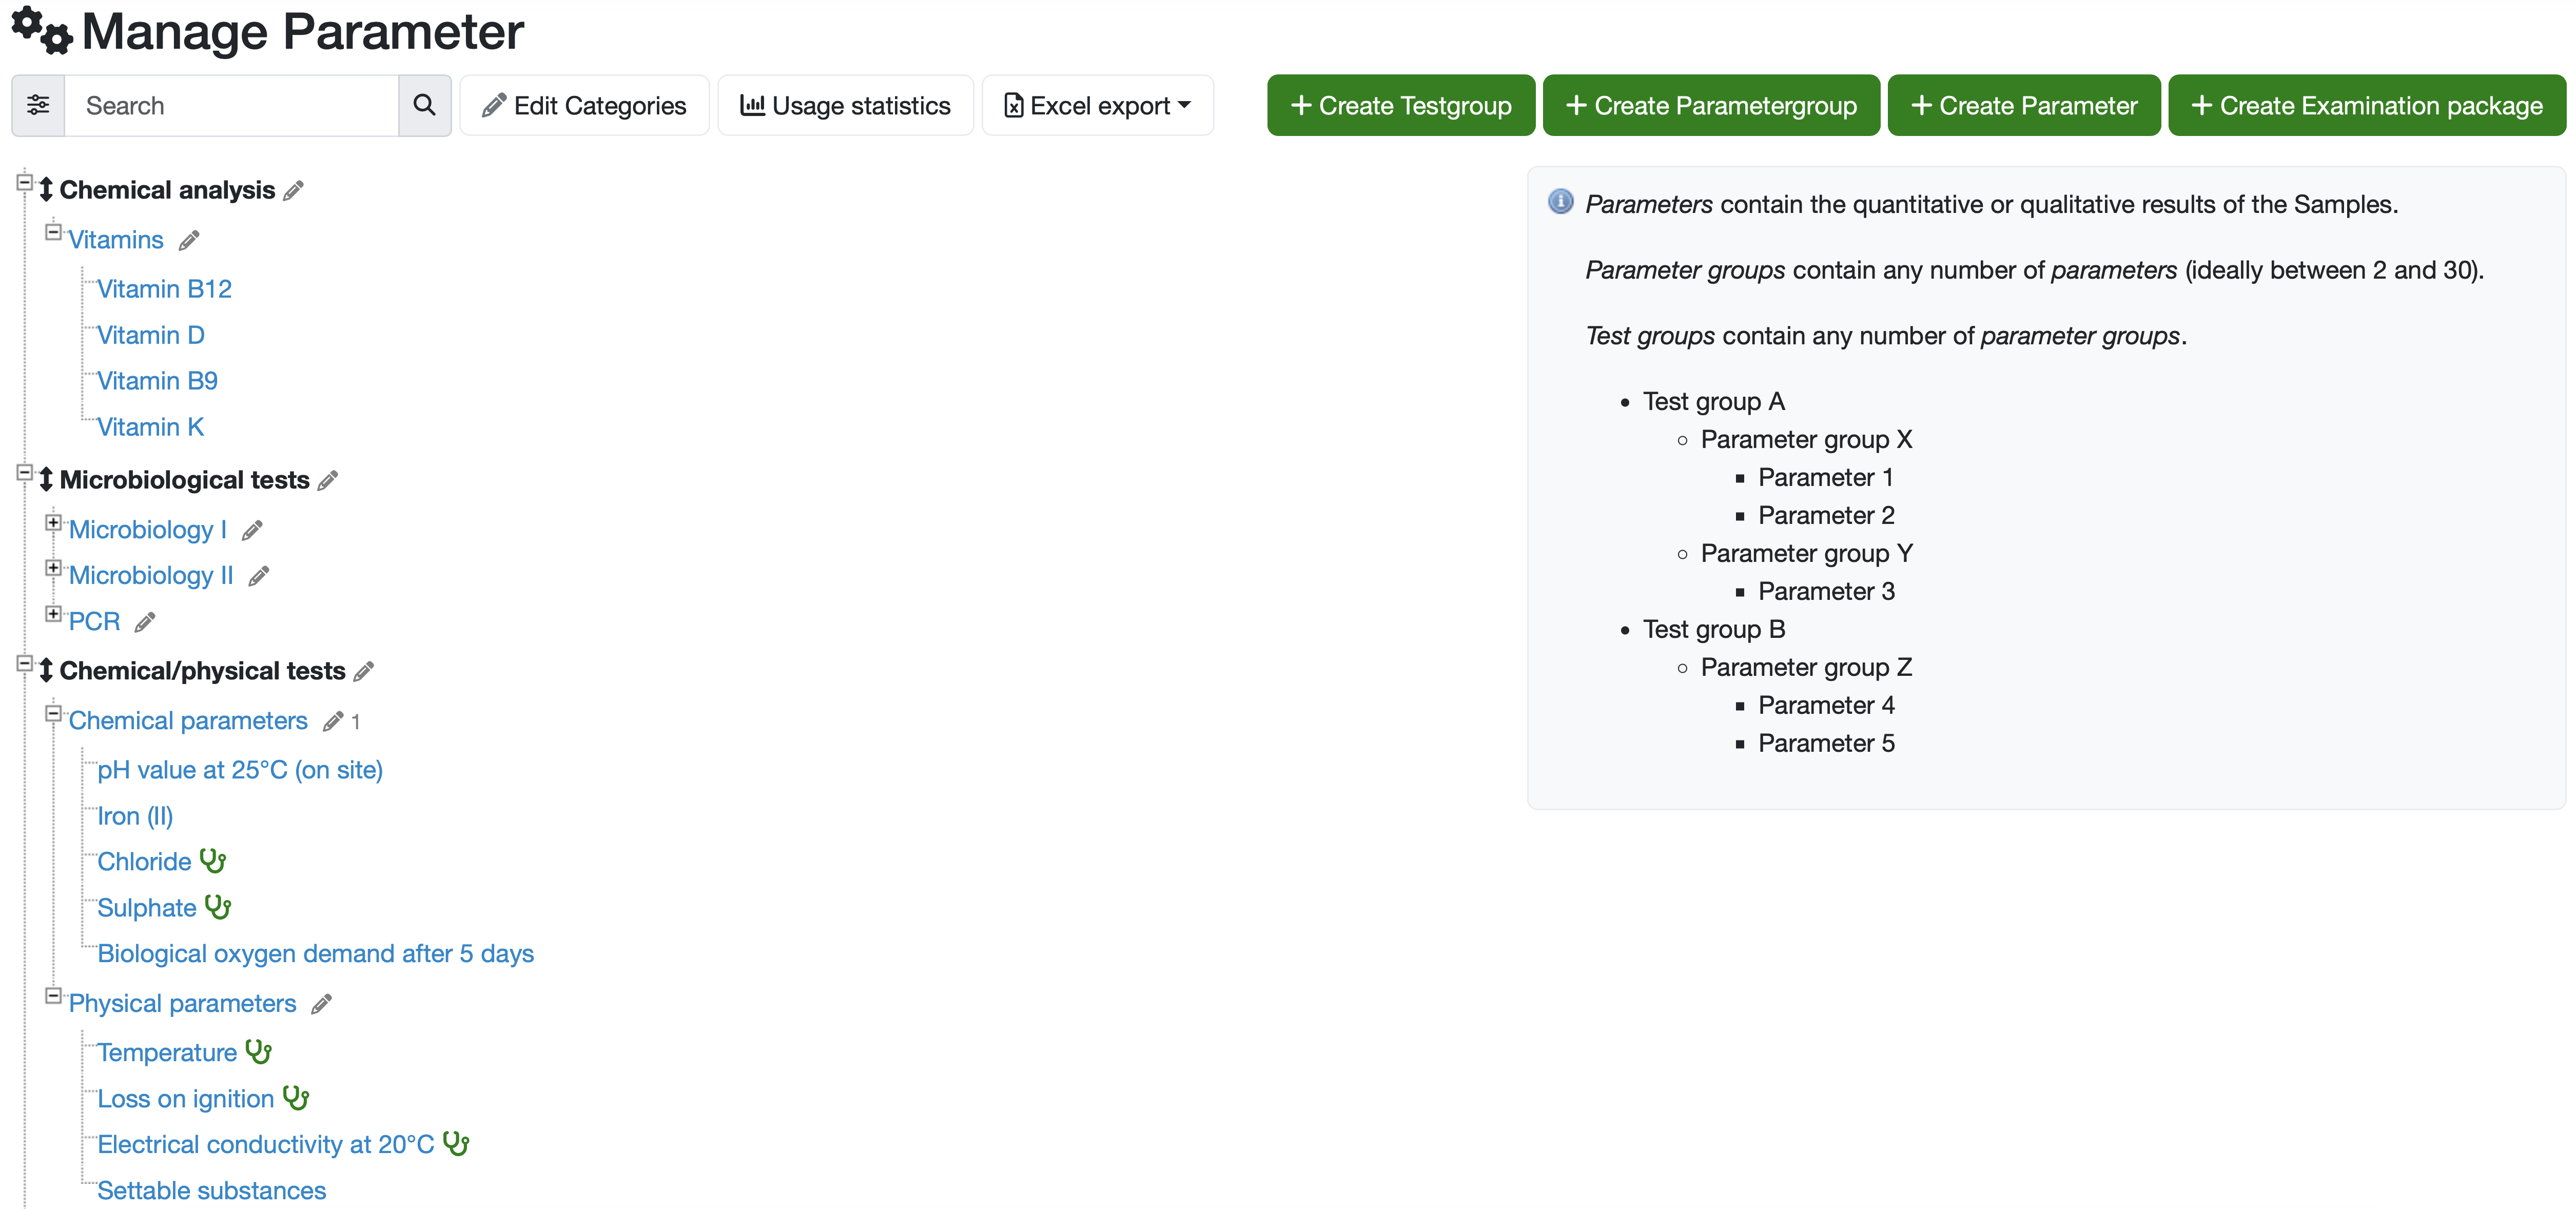This screenshot has width=2576, height=1209.
Task: Click edit pencil beside Chemical analysis
Action: point(293,191)
